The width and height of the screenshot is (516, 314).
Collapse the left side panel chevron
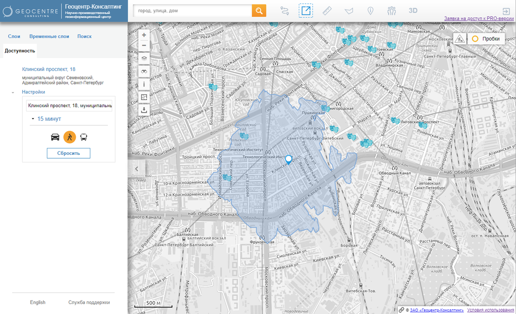(x=136, y=168)
